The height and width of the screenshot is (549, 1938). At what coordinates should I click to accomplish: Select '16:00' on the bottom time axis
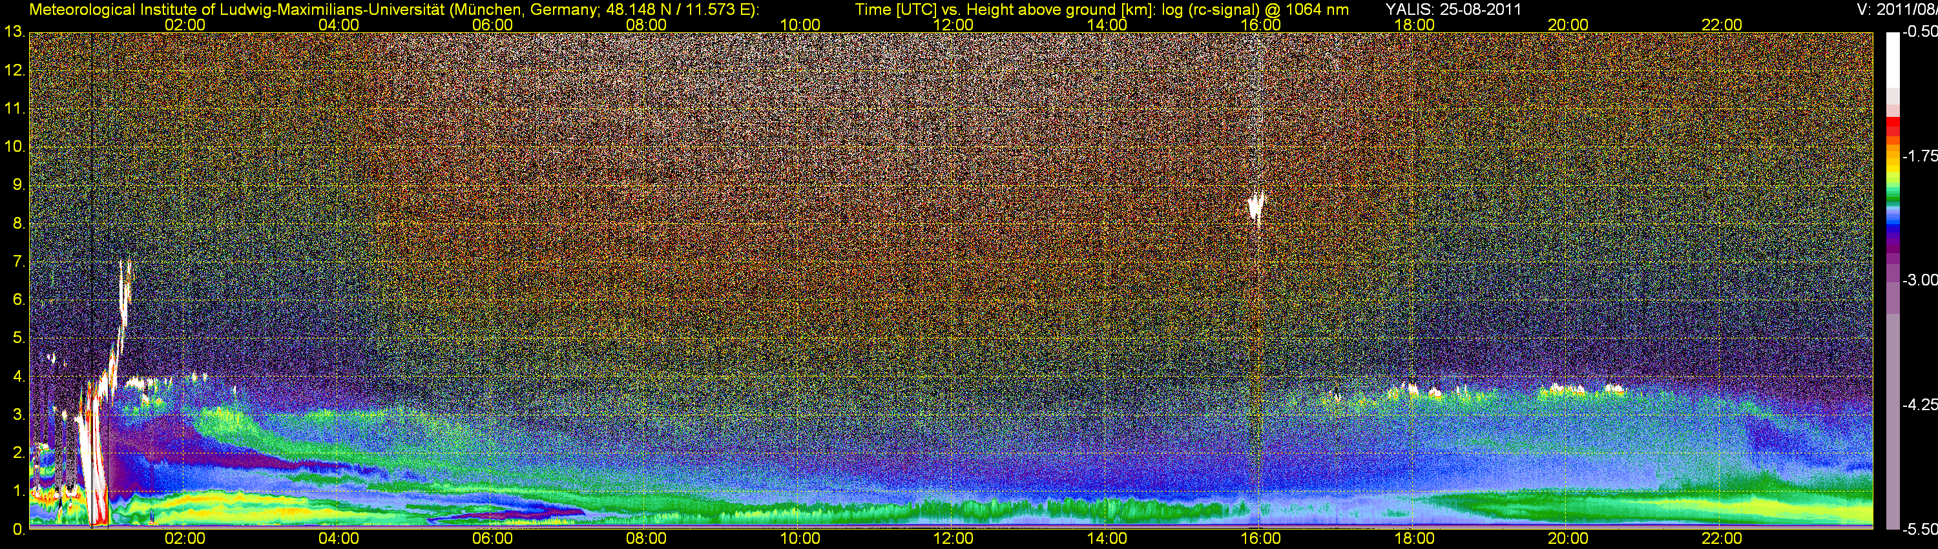pyautogui.click(x=1261, y=539)
